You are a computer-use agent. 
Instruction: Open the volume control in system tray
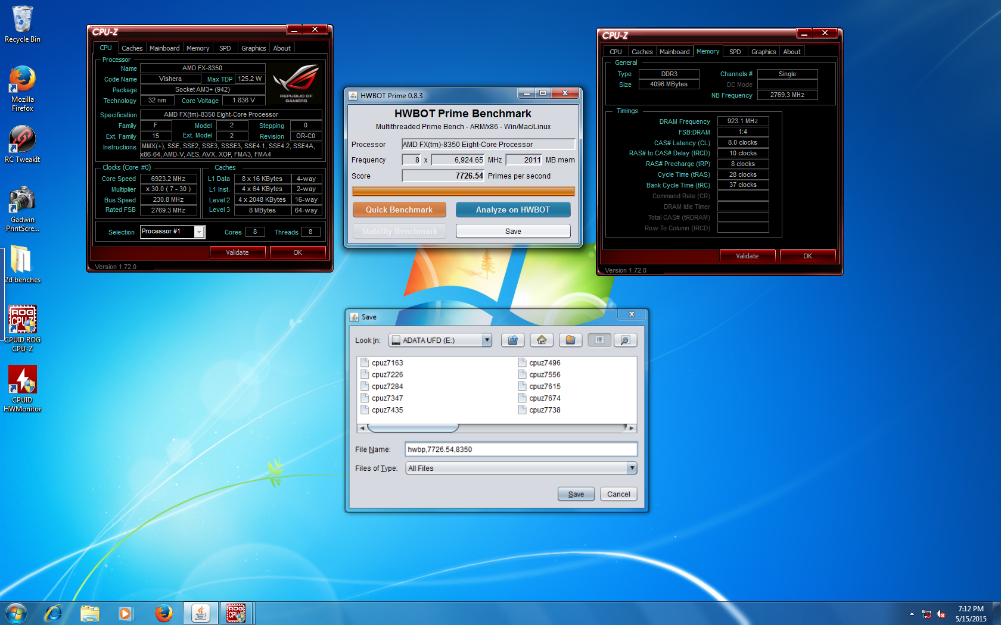(x=941, y=614)
